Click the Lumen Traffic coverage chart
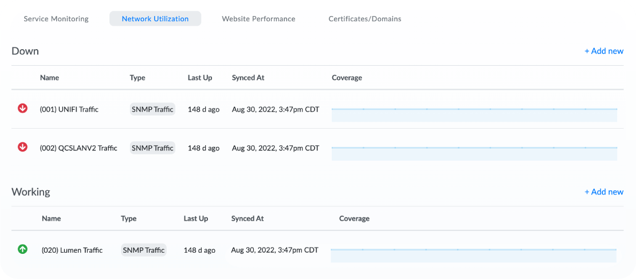 click(473, 254)
